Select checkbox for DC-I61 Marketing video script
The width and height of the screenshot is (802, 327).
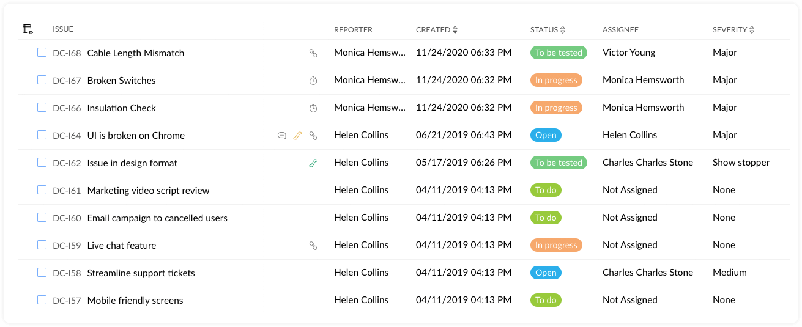pos(42,190)
